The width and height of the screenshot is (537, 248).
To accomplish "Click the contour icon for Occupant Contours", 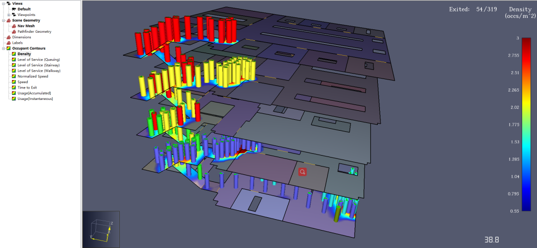I will 8,48.
